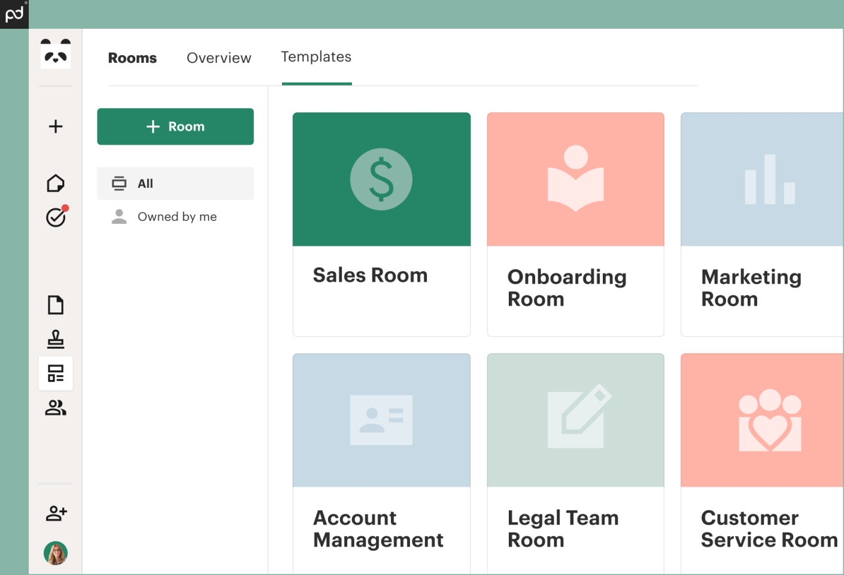Click the PandaDoc panda logo
Image resolution: width=844 pixels, height=575 pixels.
click(56, 54)
